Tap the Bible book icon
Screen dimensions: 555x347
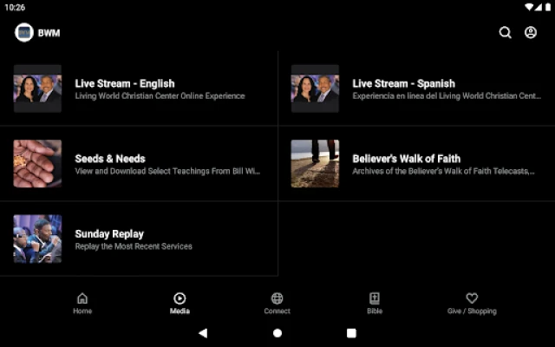tap(375, 298)
